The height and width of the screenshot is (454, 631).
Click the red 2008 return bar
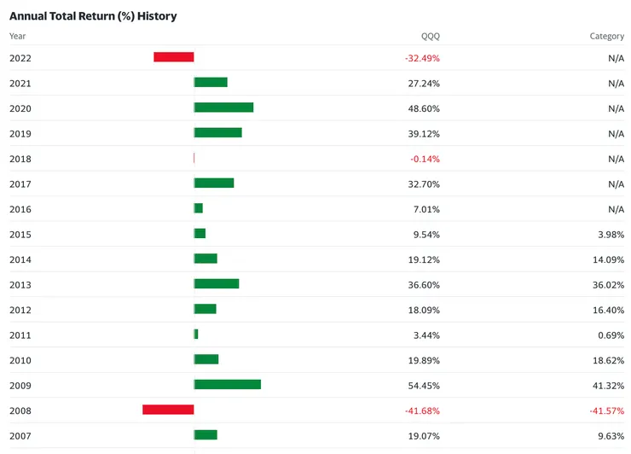tap(168, 410)
